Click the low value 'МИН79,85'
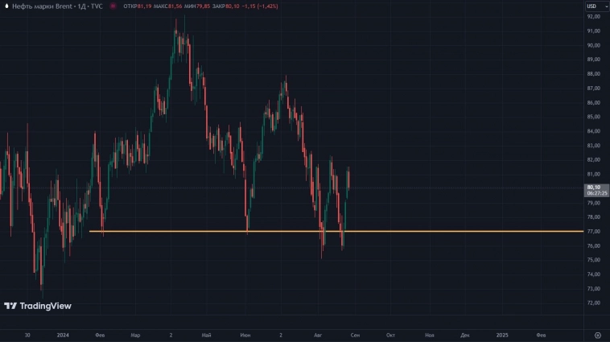Viewport: 610px width, 342px height. pos(197,6)
